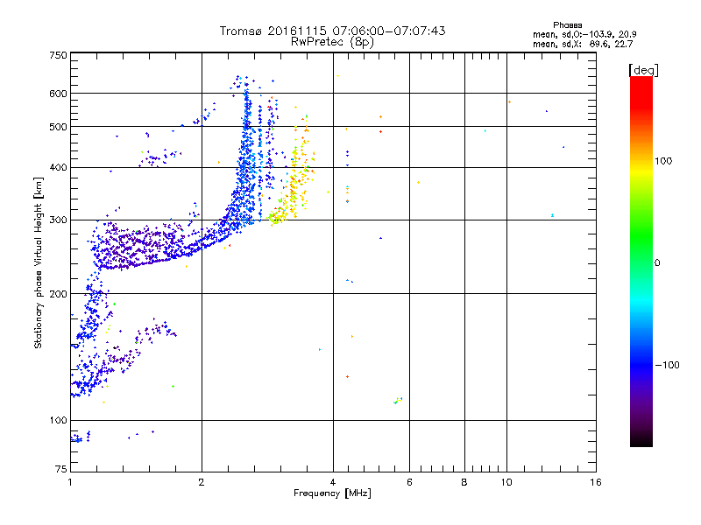Click the x-axis tick label '8'
This screenshot has width=701, height=525.
pos(464,482)
